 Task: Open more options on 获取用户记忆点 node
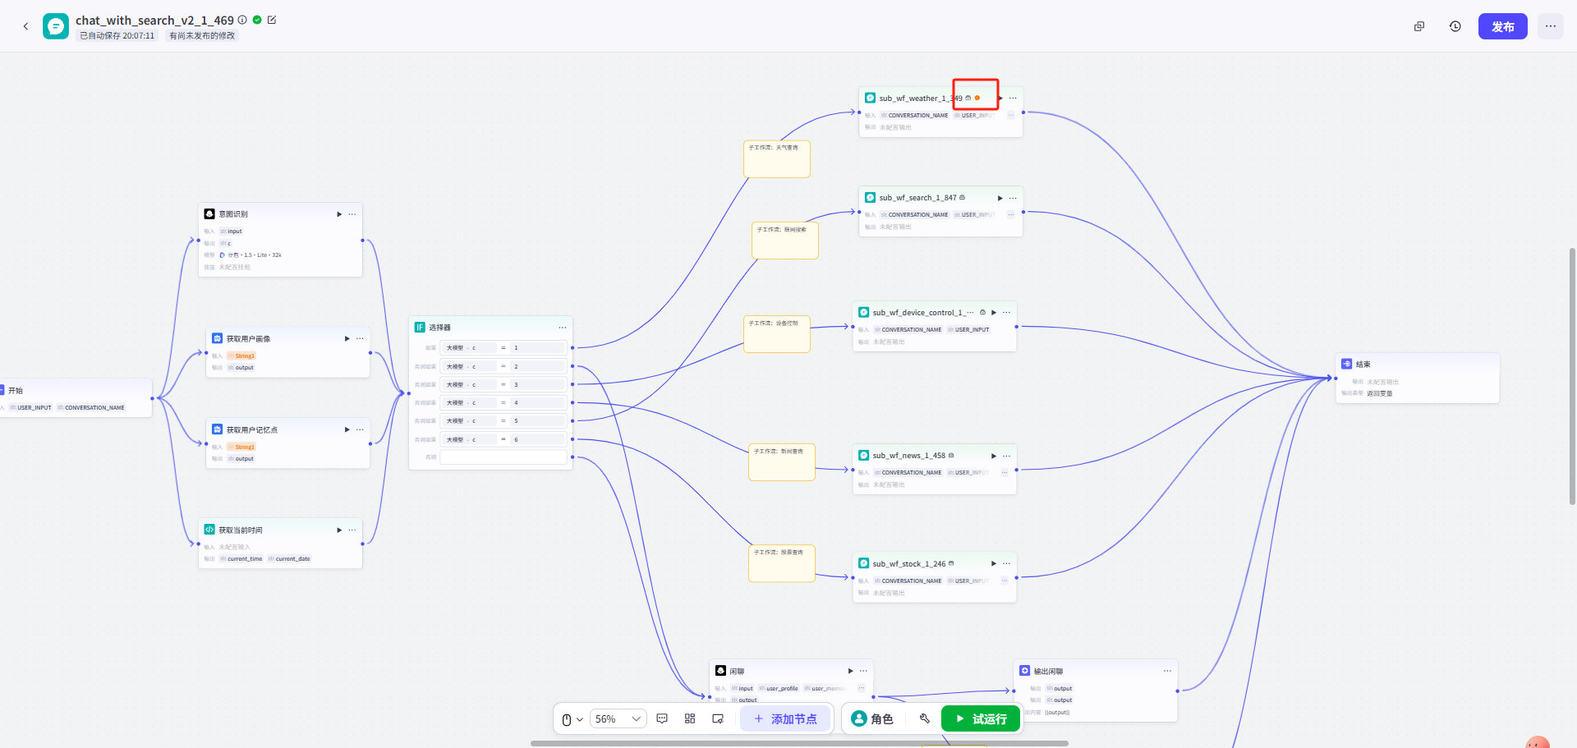[360, 429]
